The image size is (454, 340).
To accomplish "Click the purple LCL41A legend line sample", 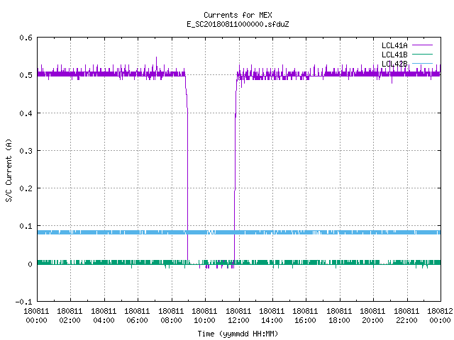I will 422,45.
